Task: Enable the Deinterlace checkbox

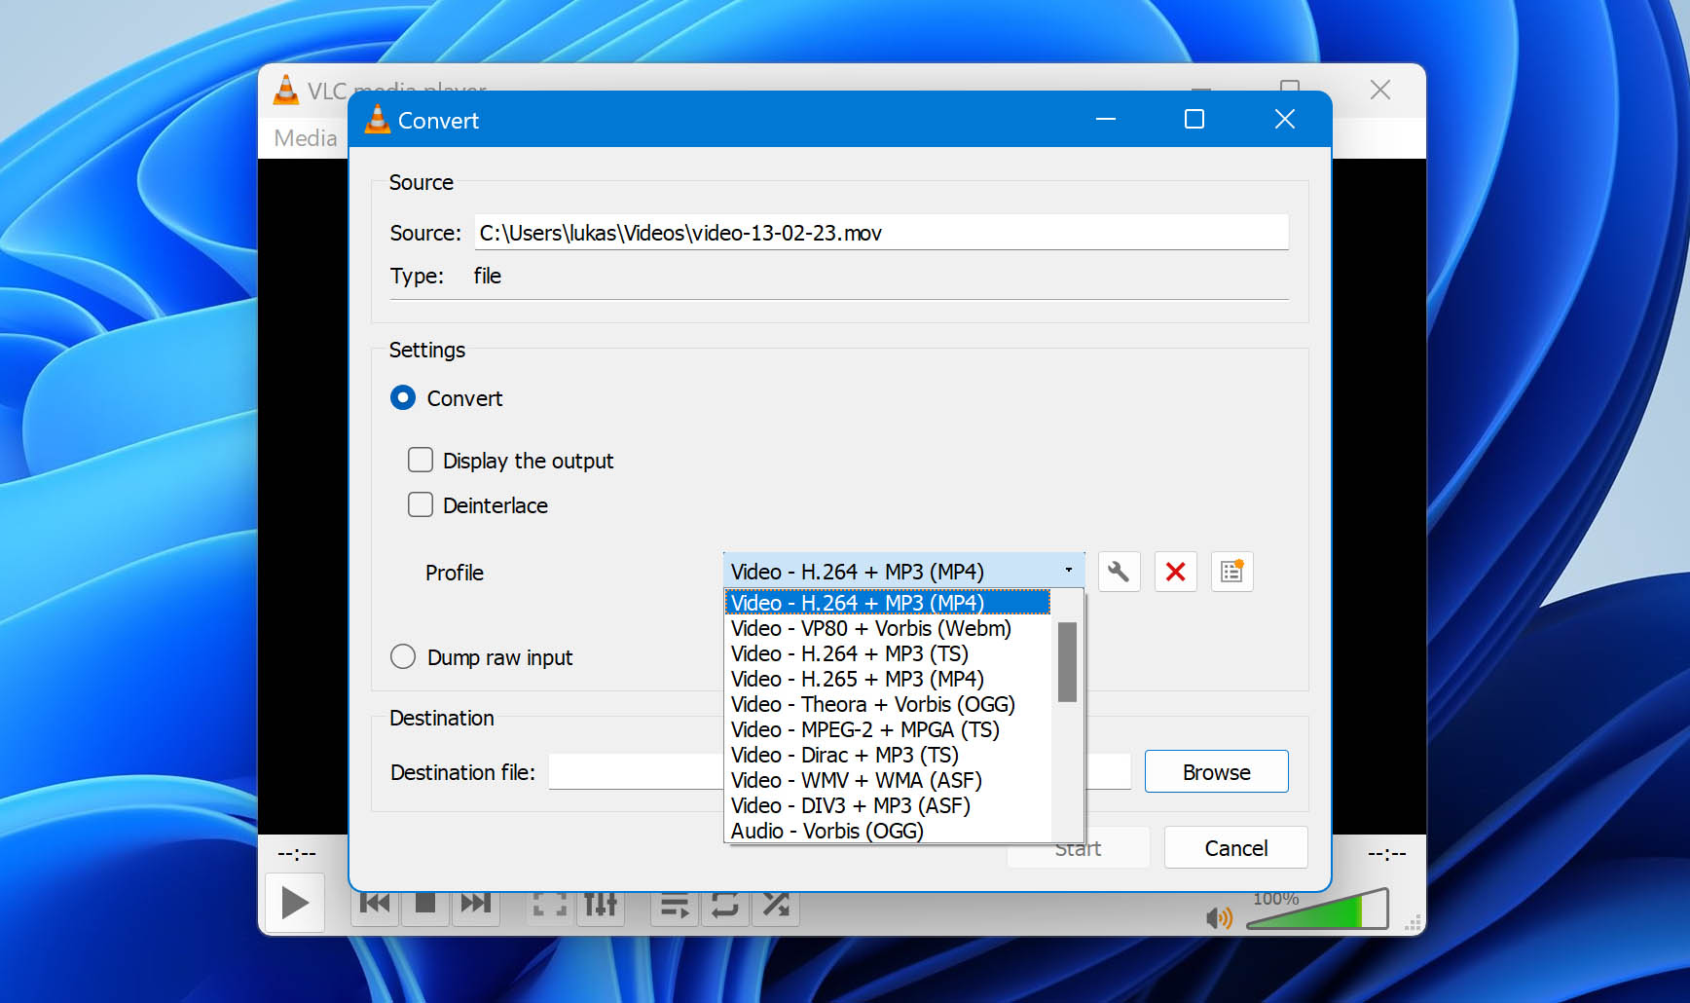Action: (421, 504)
